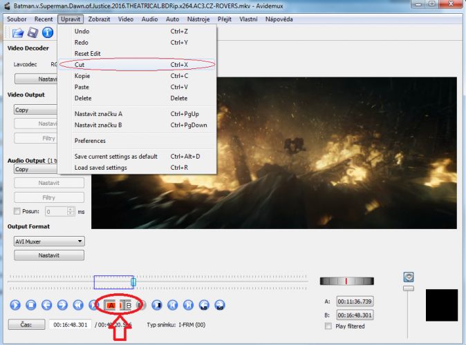The height and width of the screenshot is (345, 466).
Task: Close the open Upravit menu
Action: click(x=71, y=19)
